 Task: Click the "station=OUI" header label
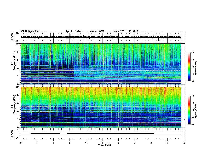pyautogui.click(x=97, y=31)
